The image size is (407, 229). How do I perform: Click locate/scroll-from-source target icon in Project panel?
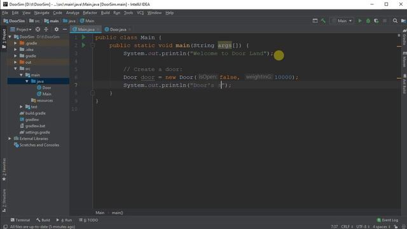38,29
